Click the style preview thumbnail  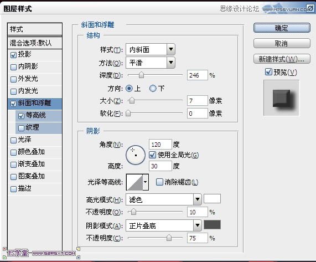click(281, 98)
